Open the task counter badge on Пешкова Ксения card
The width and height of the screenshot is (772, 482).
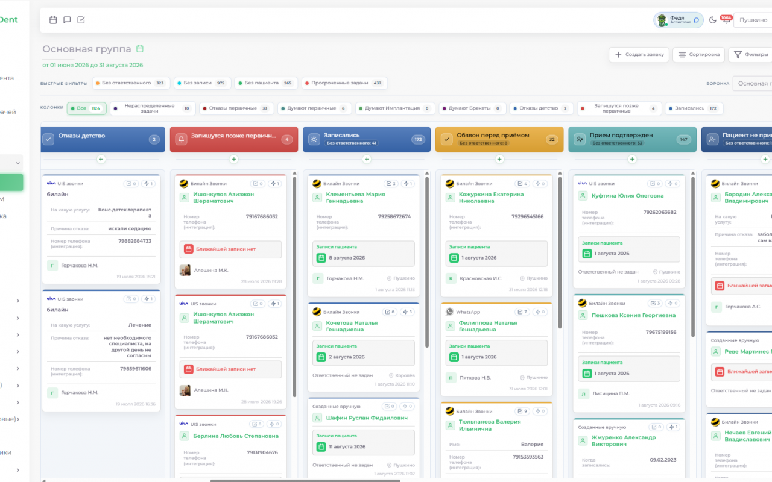pos(656,303)
